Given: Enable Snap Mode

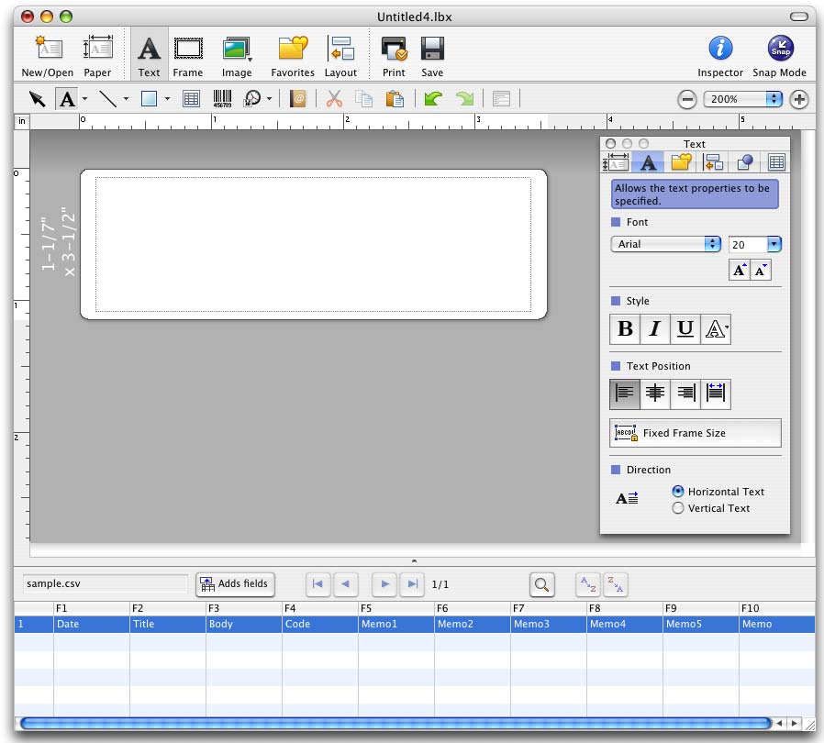Looking at the screenshot, I should [779, 56].
